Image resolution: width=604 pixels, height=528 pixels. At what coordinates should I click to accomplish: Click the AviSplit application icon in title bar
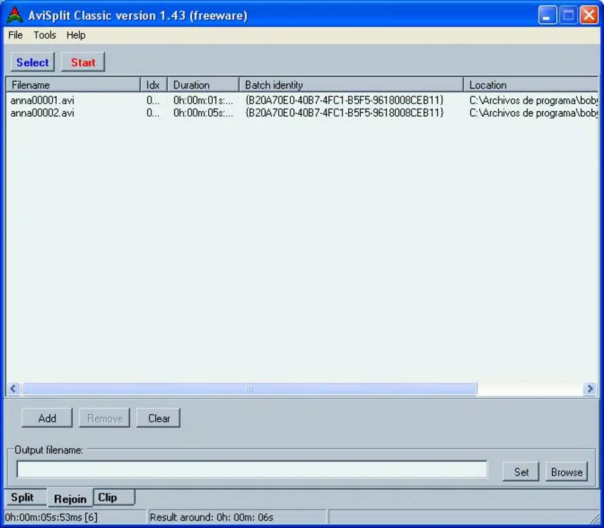[15, 15]
